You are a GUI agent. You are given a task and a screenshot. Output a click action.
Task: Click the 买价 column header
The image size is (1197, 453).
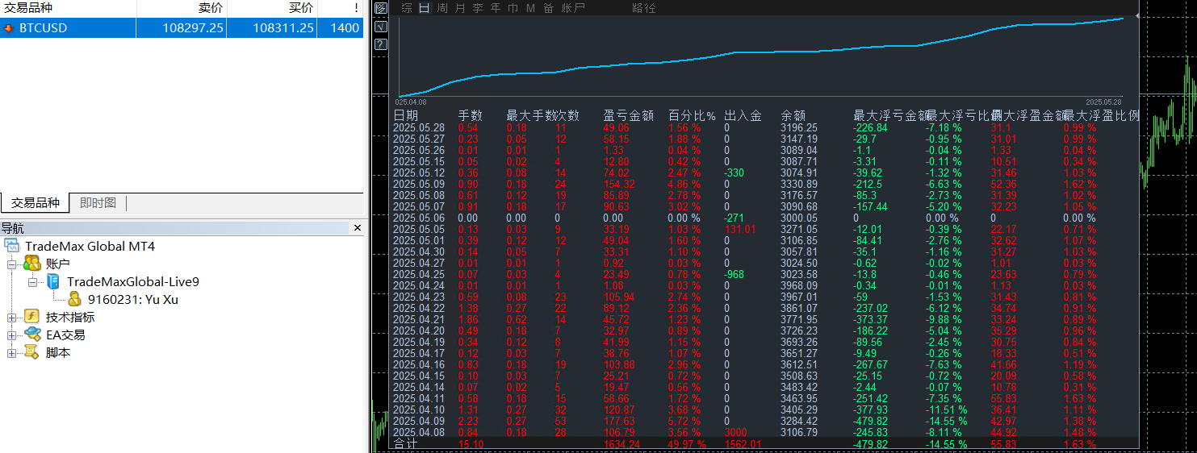(272, 8)
